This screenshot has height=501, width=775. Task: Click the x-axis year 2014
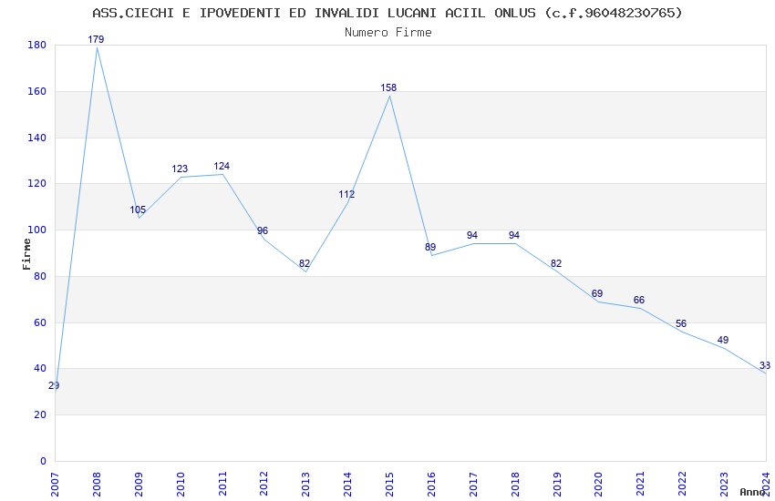pyautogui.click(x=348, y=484)
